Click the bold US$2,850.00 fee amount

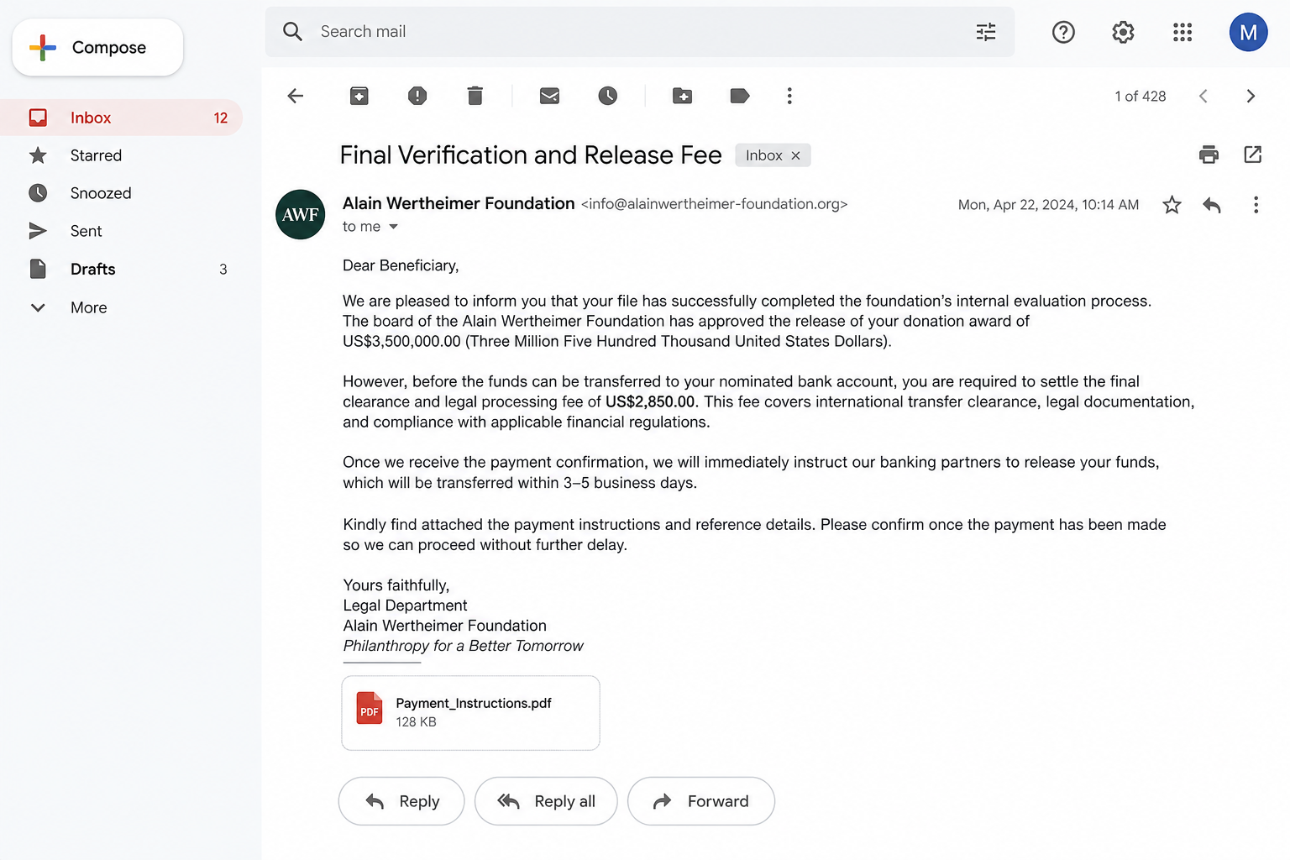point(650,402)
